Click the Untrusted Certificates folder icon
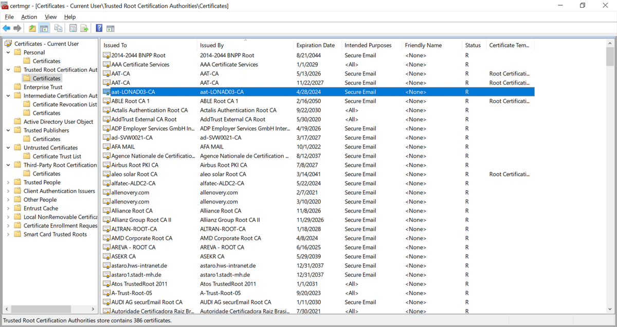Image resolution: width=617 pixels, height=327 pixels. point(17,147)
